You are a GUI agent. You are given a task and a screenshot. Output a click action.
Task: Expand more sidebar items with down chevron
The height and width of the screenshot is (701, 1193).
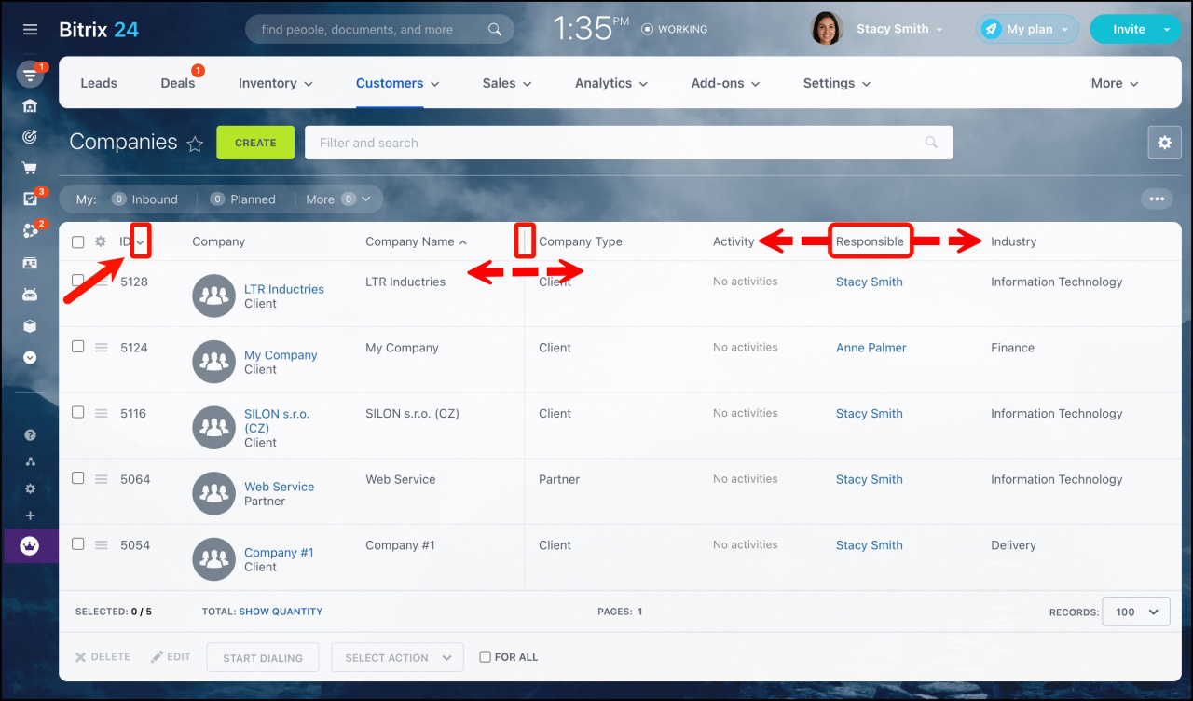click(30, 357)
